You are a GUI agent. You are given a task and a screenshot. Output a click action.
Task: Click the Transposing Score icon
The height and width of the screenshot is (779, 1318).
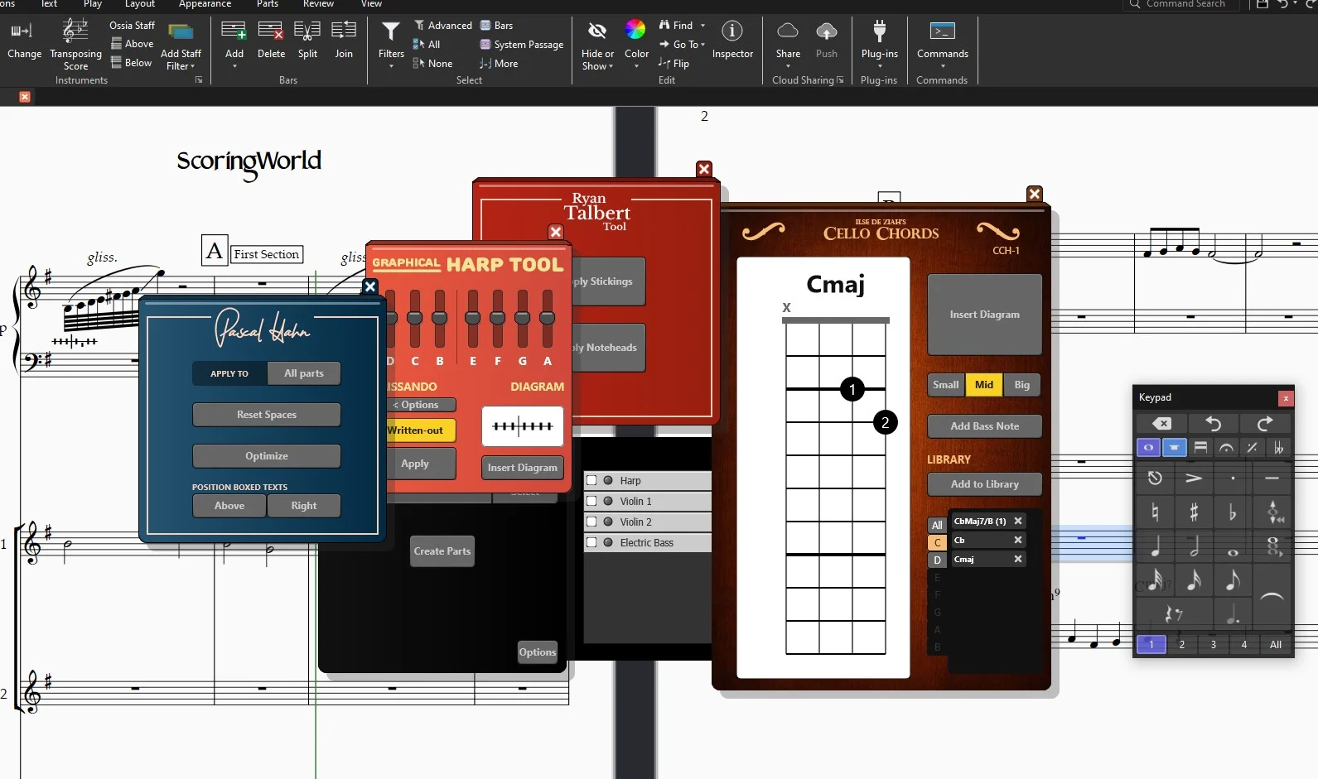tap(75, 33)
